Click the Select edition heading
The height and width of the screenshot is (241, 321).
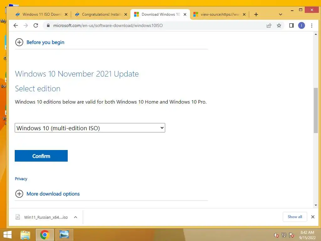pos(38,88)
